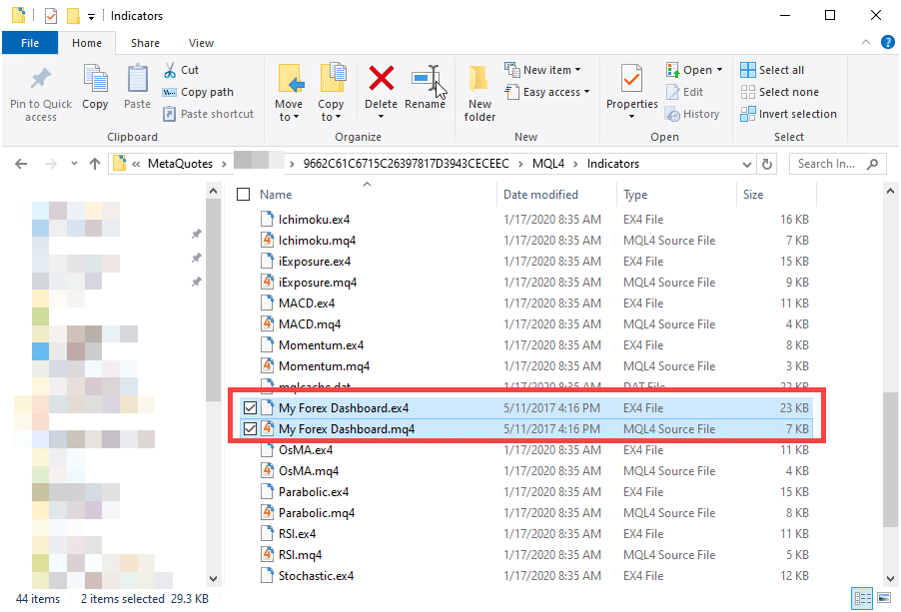
Task: Uncheck My Forex Dashboard.mq4 checkbox
Action: (250, 429)
